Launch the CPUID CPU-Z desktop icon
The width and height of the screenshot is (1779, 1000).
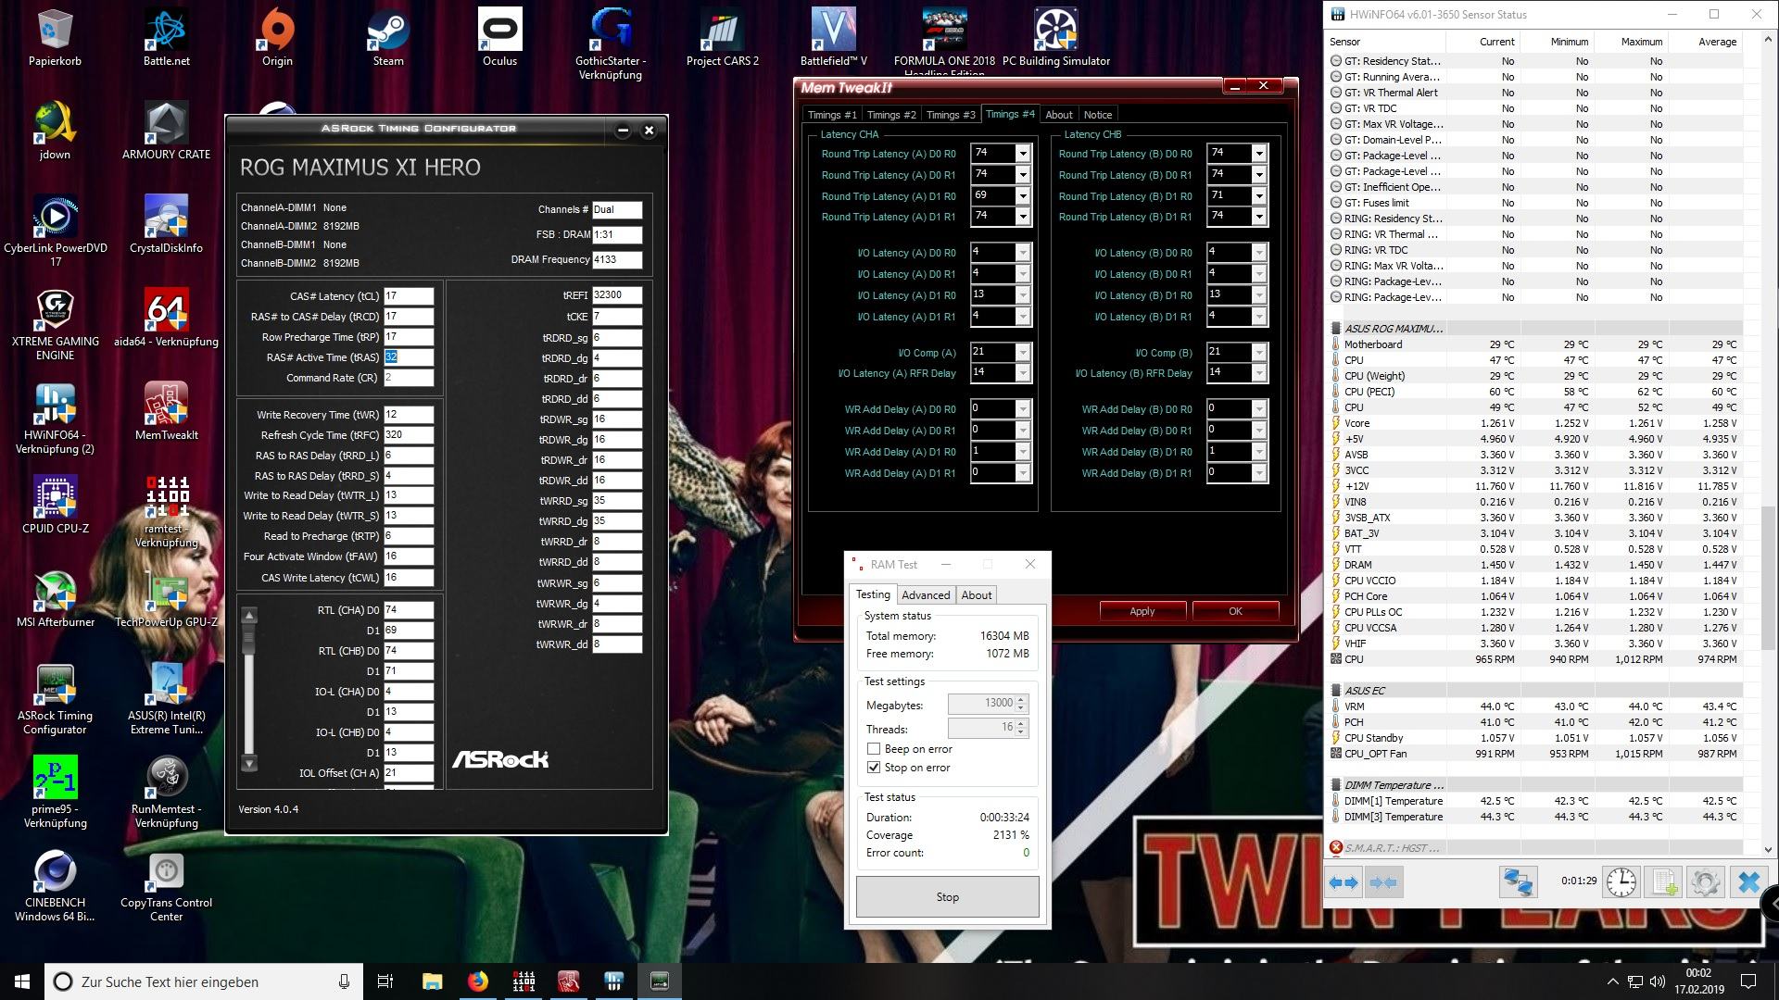pos(55,505)
